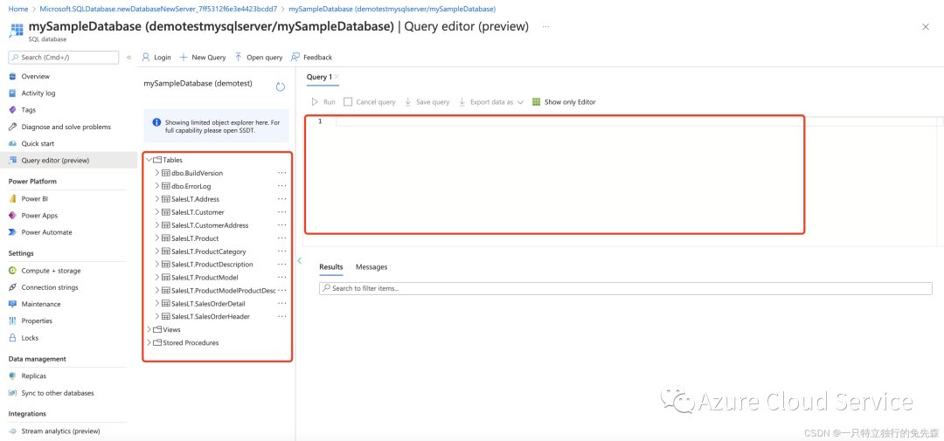This screenshot has width=944, height=441.
Task: Open the Tags sidebar item
Action: tap(28, 110)
